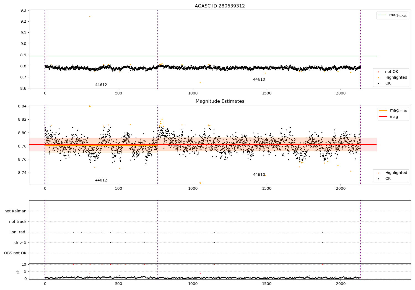Screen dimensions: 415x290
Task: Click the 2000 x-axis tick of the top plot
Action: point(341,93)
